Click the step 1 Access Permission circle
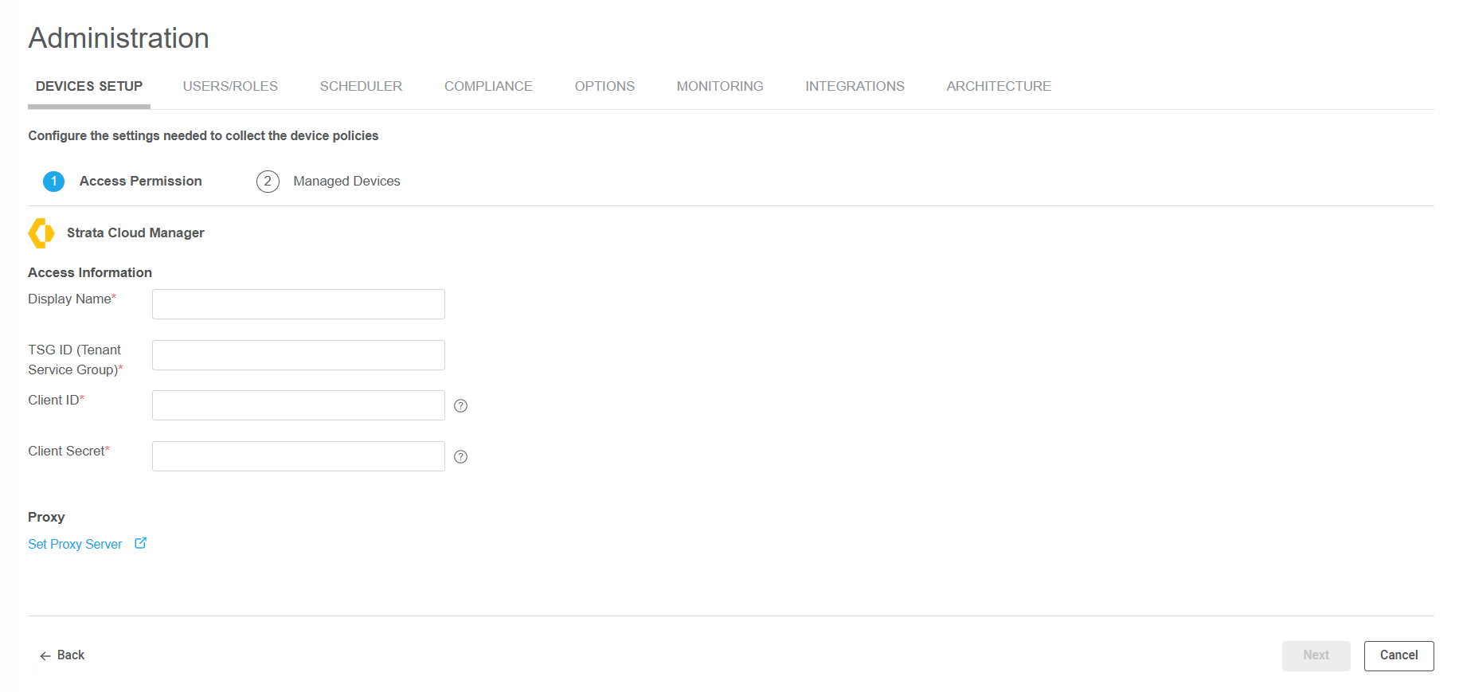The width and height of the screenshot is (1459, 692). tap(53, 182)
